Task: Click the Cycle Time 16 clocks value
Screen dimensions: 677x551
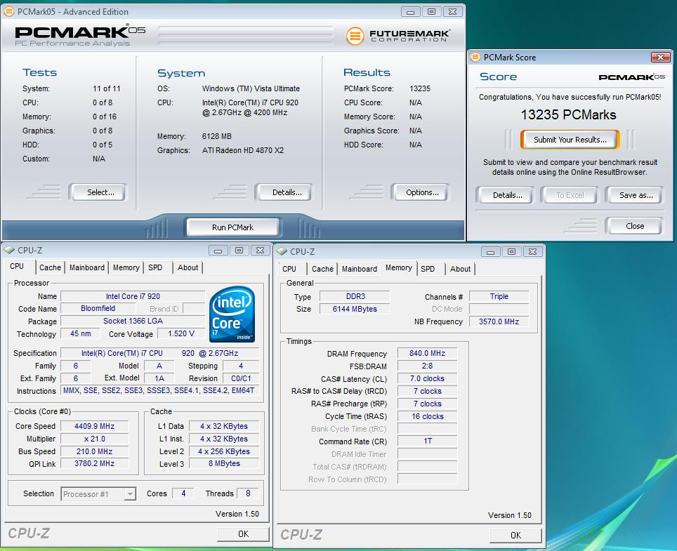Action: tap(427, 416)
